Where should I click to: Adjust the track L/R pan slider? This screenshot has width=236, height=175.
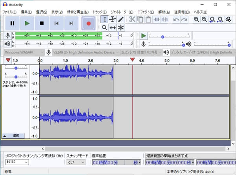pos(16,77)
